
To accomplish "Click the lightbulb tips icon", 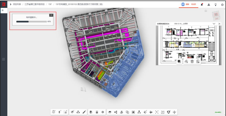I will (216, 4).
